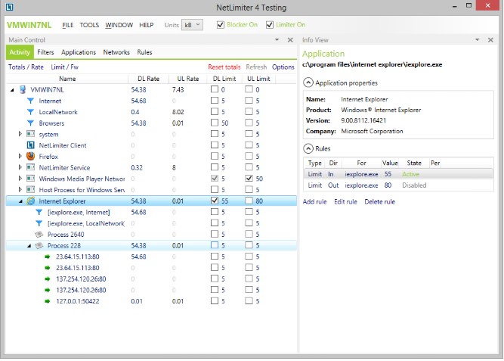Click the Add rule link
The image size is (504, 361).
tap(315, 202)
